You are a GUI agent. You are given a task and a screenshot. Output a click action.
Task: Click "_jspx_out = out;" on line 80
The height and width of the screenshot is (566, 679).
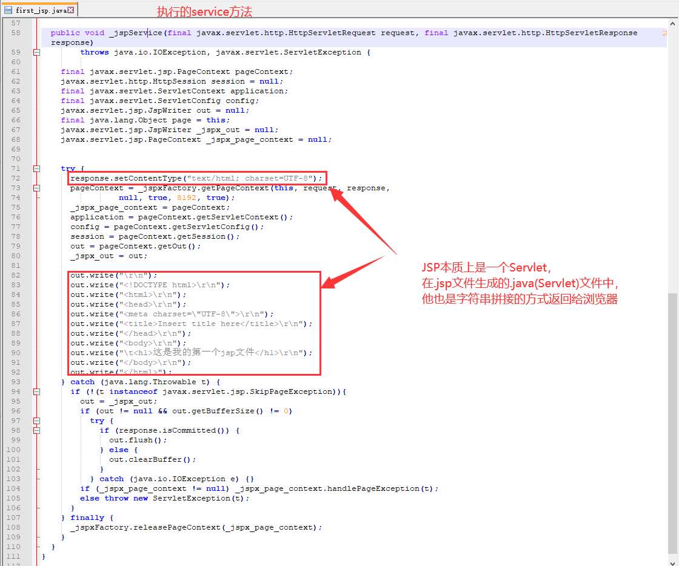tap(109, 256)
